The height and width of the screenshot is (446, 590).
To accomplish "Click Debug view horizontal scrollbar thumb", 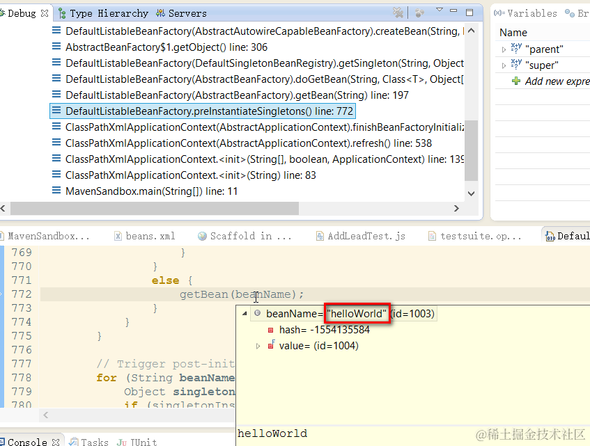I will click(154, 208).
